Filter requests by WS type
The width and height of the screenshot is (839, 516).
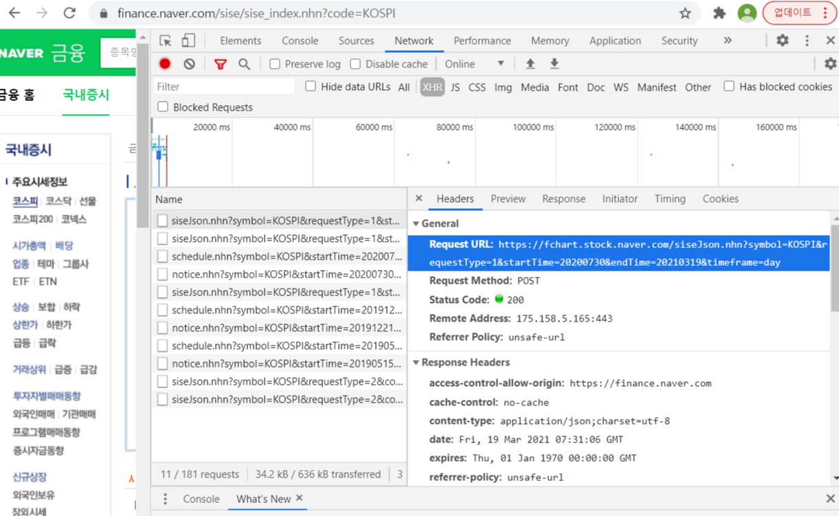pyautogui.click(x=620, y=87)
